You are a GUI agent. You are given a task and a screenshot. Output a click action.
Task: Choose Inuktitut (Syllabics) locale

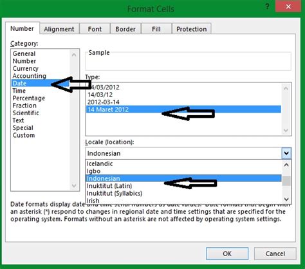183,193
